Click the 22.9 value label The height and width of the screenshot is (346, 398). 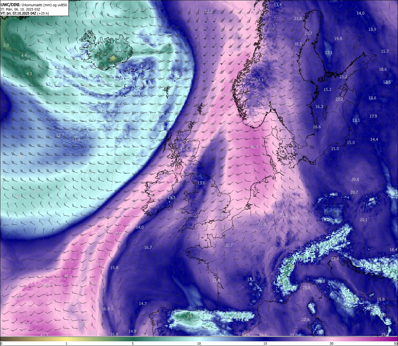point(305,319)
